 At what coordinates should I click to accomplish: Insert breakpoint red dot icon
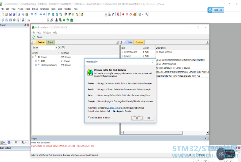123,14
